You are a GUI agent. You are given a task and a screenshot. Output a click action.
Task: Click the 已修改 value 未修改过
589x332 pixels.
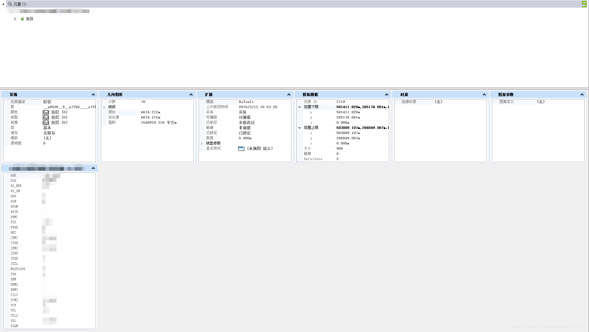pyautogui.click(x=247, y=122)
